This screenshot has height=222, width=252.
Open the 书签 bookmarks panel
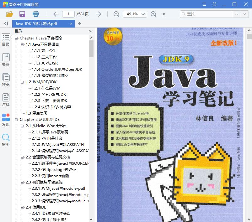(6, 60)
